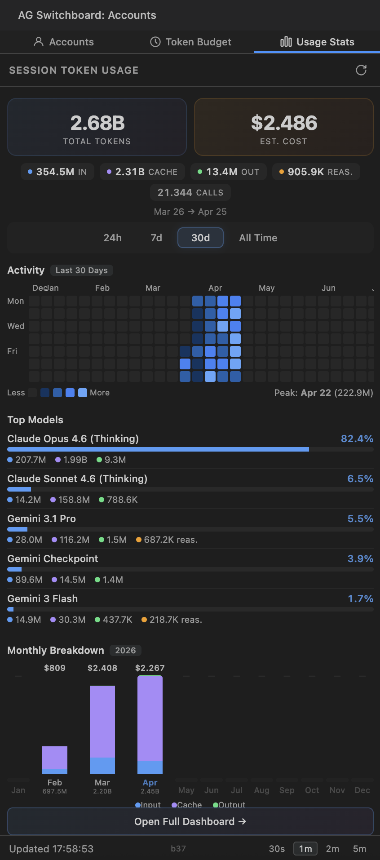Set refresh interval to 30s
This screenshot has height=860, width=380.
coord(277,849)
